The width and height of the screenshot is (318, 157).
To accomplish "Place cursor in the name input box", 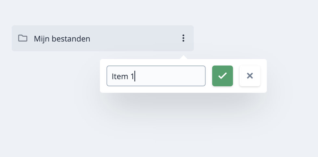I will tap(156, 76).
